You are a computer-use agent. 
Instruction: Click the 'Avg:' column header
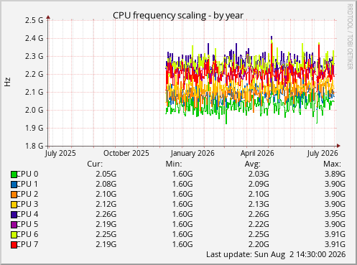[253, 164]
